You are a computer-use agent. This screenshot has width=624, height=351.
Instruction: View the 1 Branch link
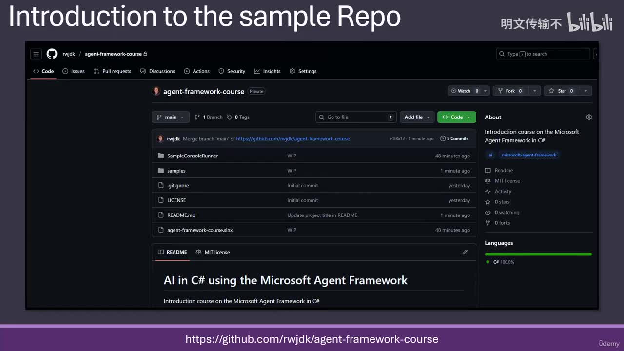coord(209,117)
